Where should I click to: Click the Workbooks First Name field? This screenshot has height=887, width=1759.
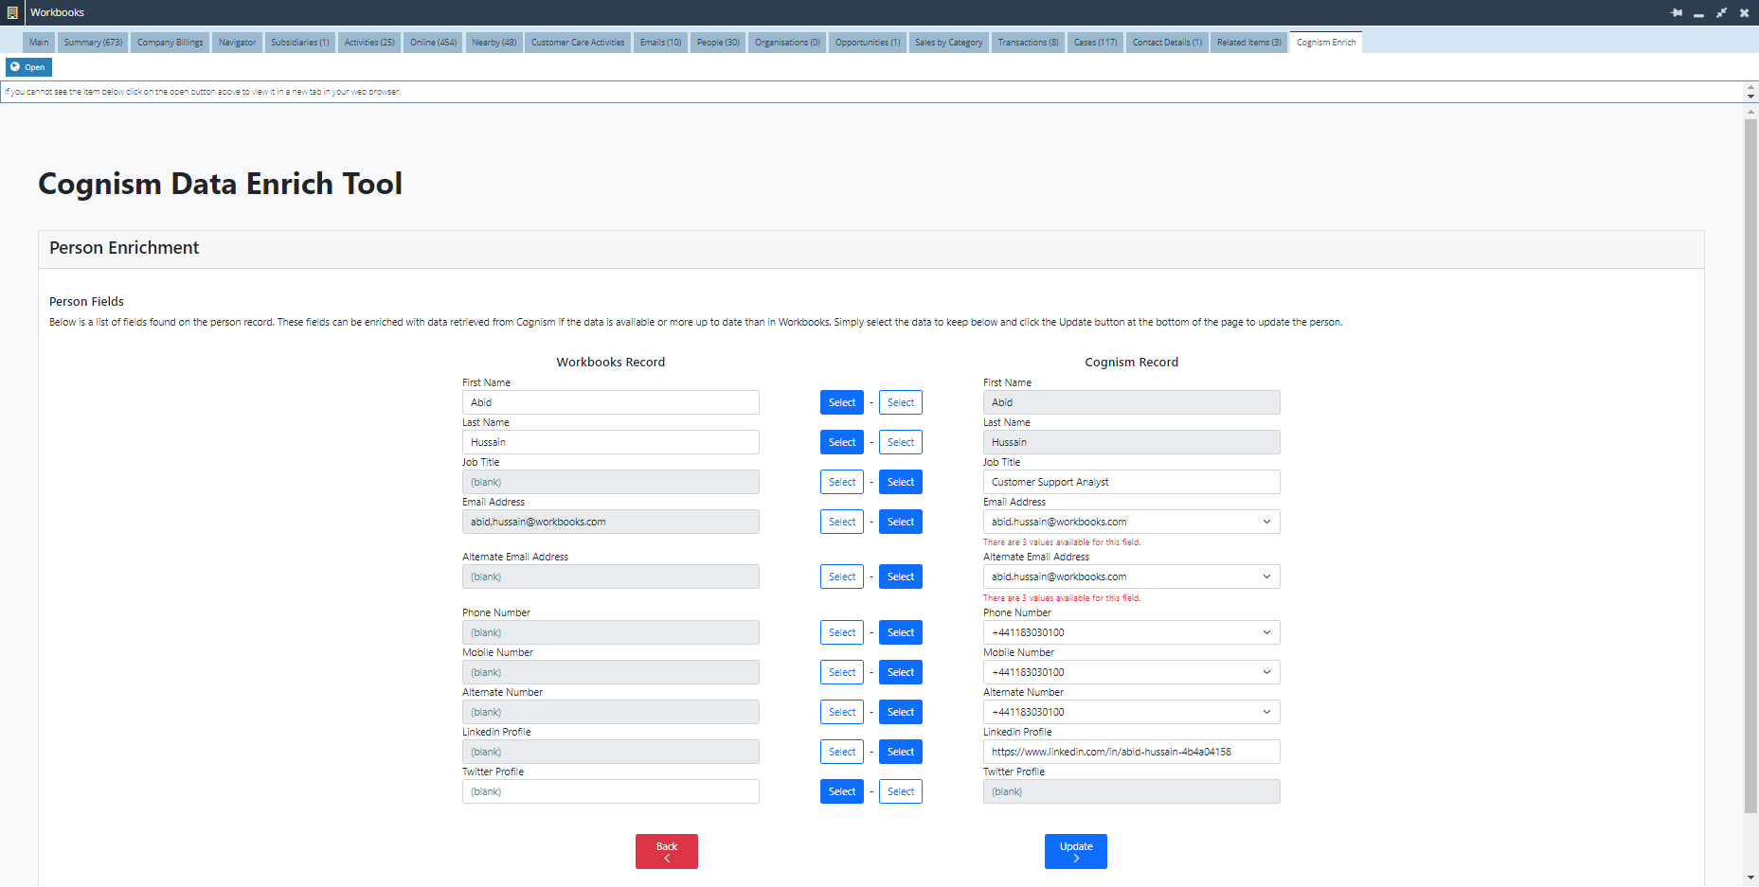point(611,402)
